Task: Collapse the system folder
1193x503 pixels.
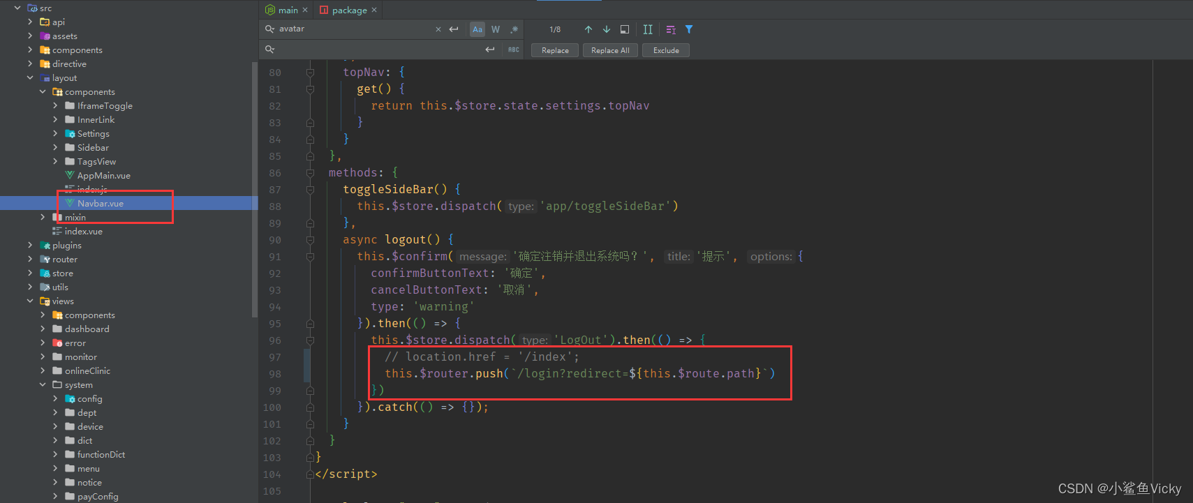Action: pyautogui.click(x=43, y=384)
